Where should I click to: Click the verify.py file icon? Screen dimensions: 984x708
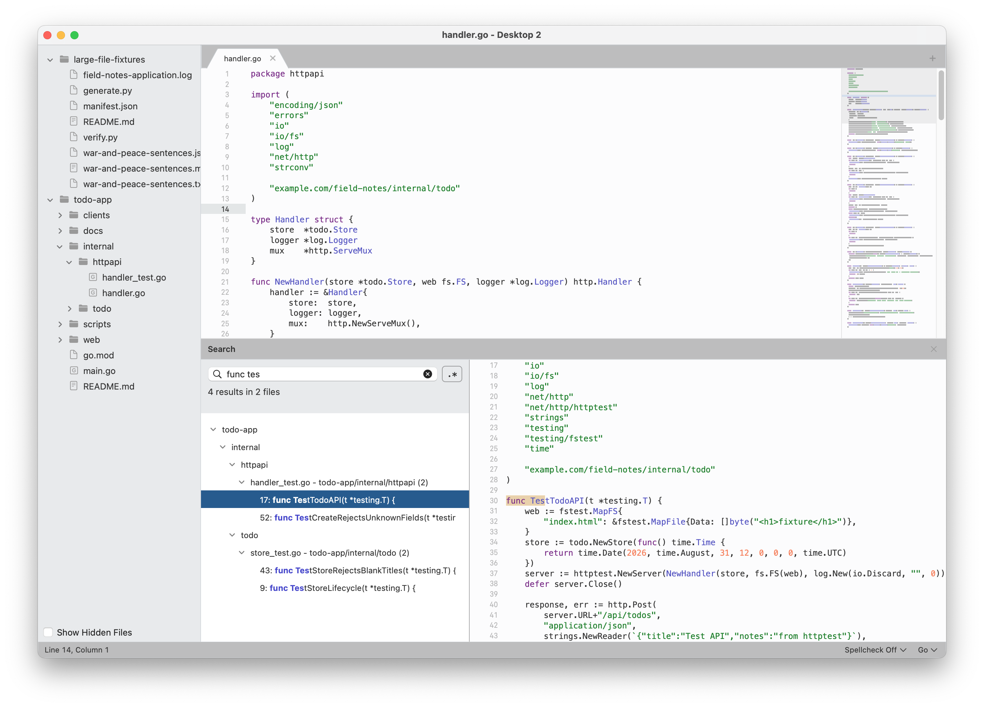(74, 137)
